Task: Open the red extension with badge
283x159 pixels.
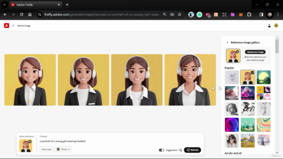Action: point(208,15)
